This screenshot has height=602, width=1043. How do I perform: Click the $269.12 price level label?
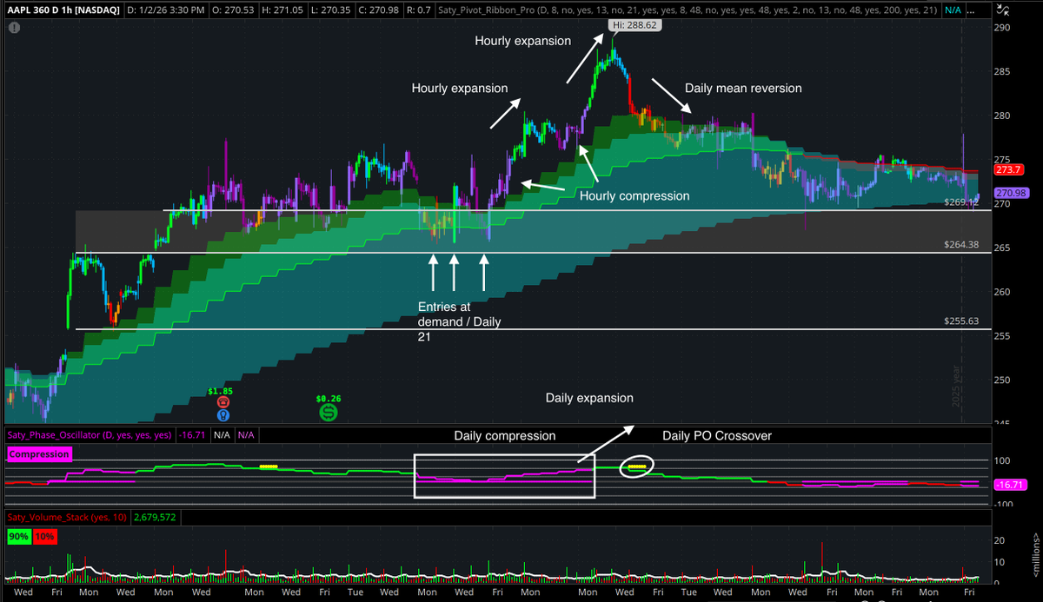(962, 202)
